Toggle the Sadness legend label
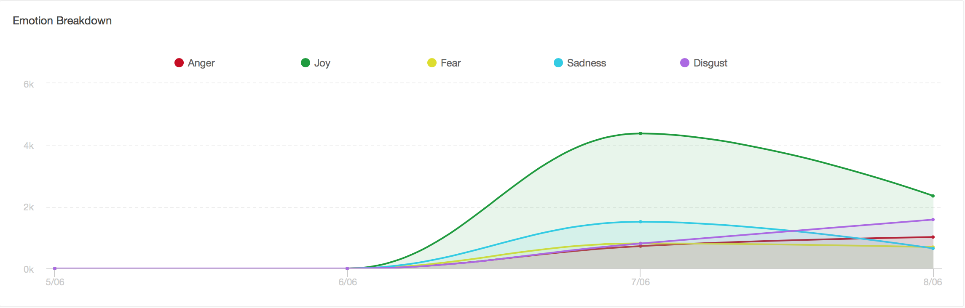This screenshot has height=308, width=965. click(x=586, y=63)
